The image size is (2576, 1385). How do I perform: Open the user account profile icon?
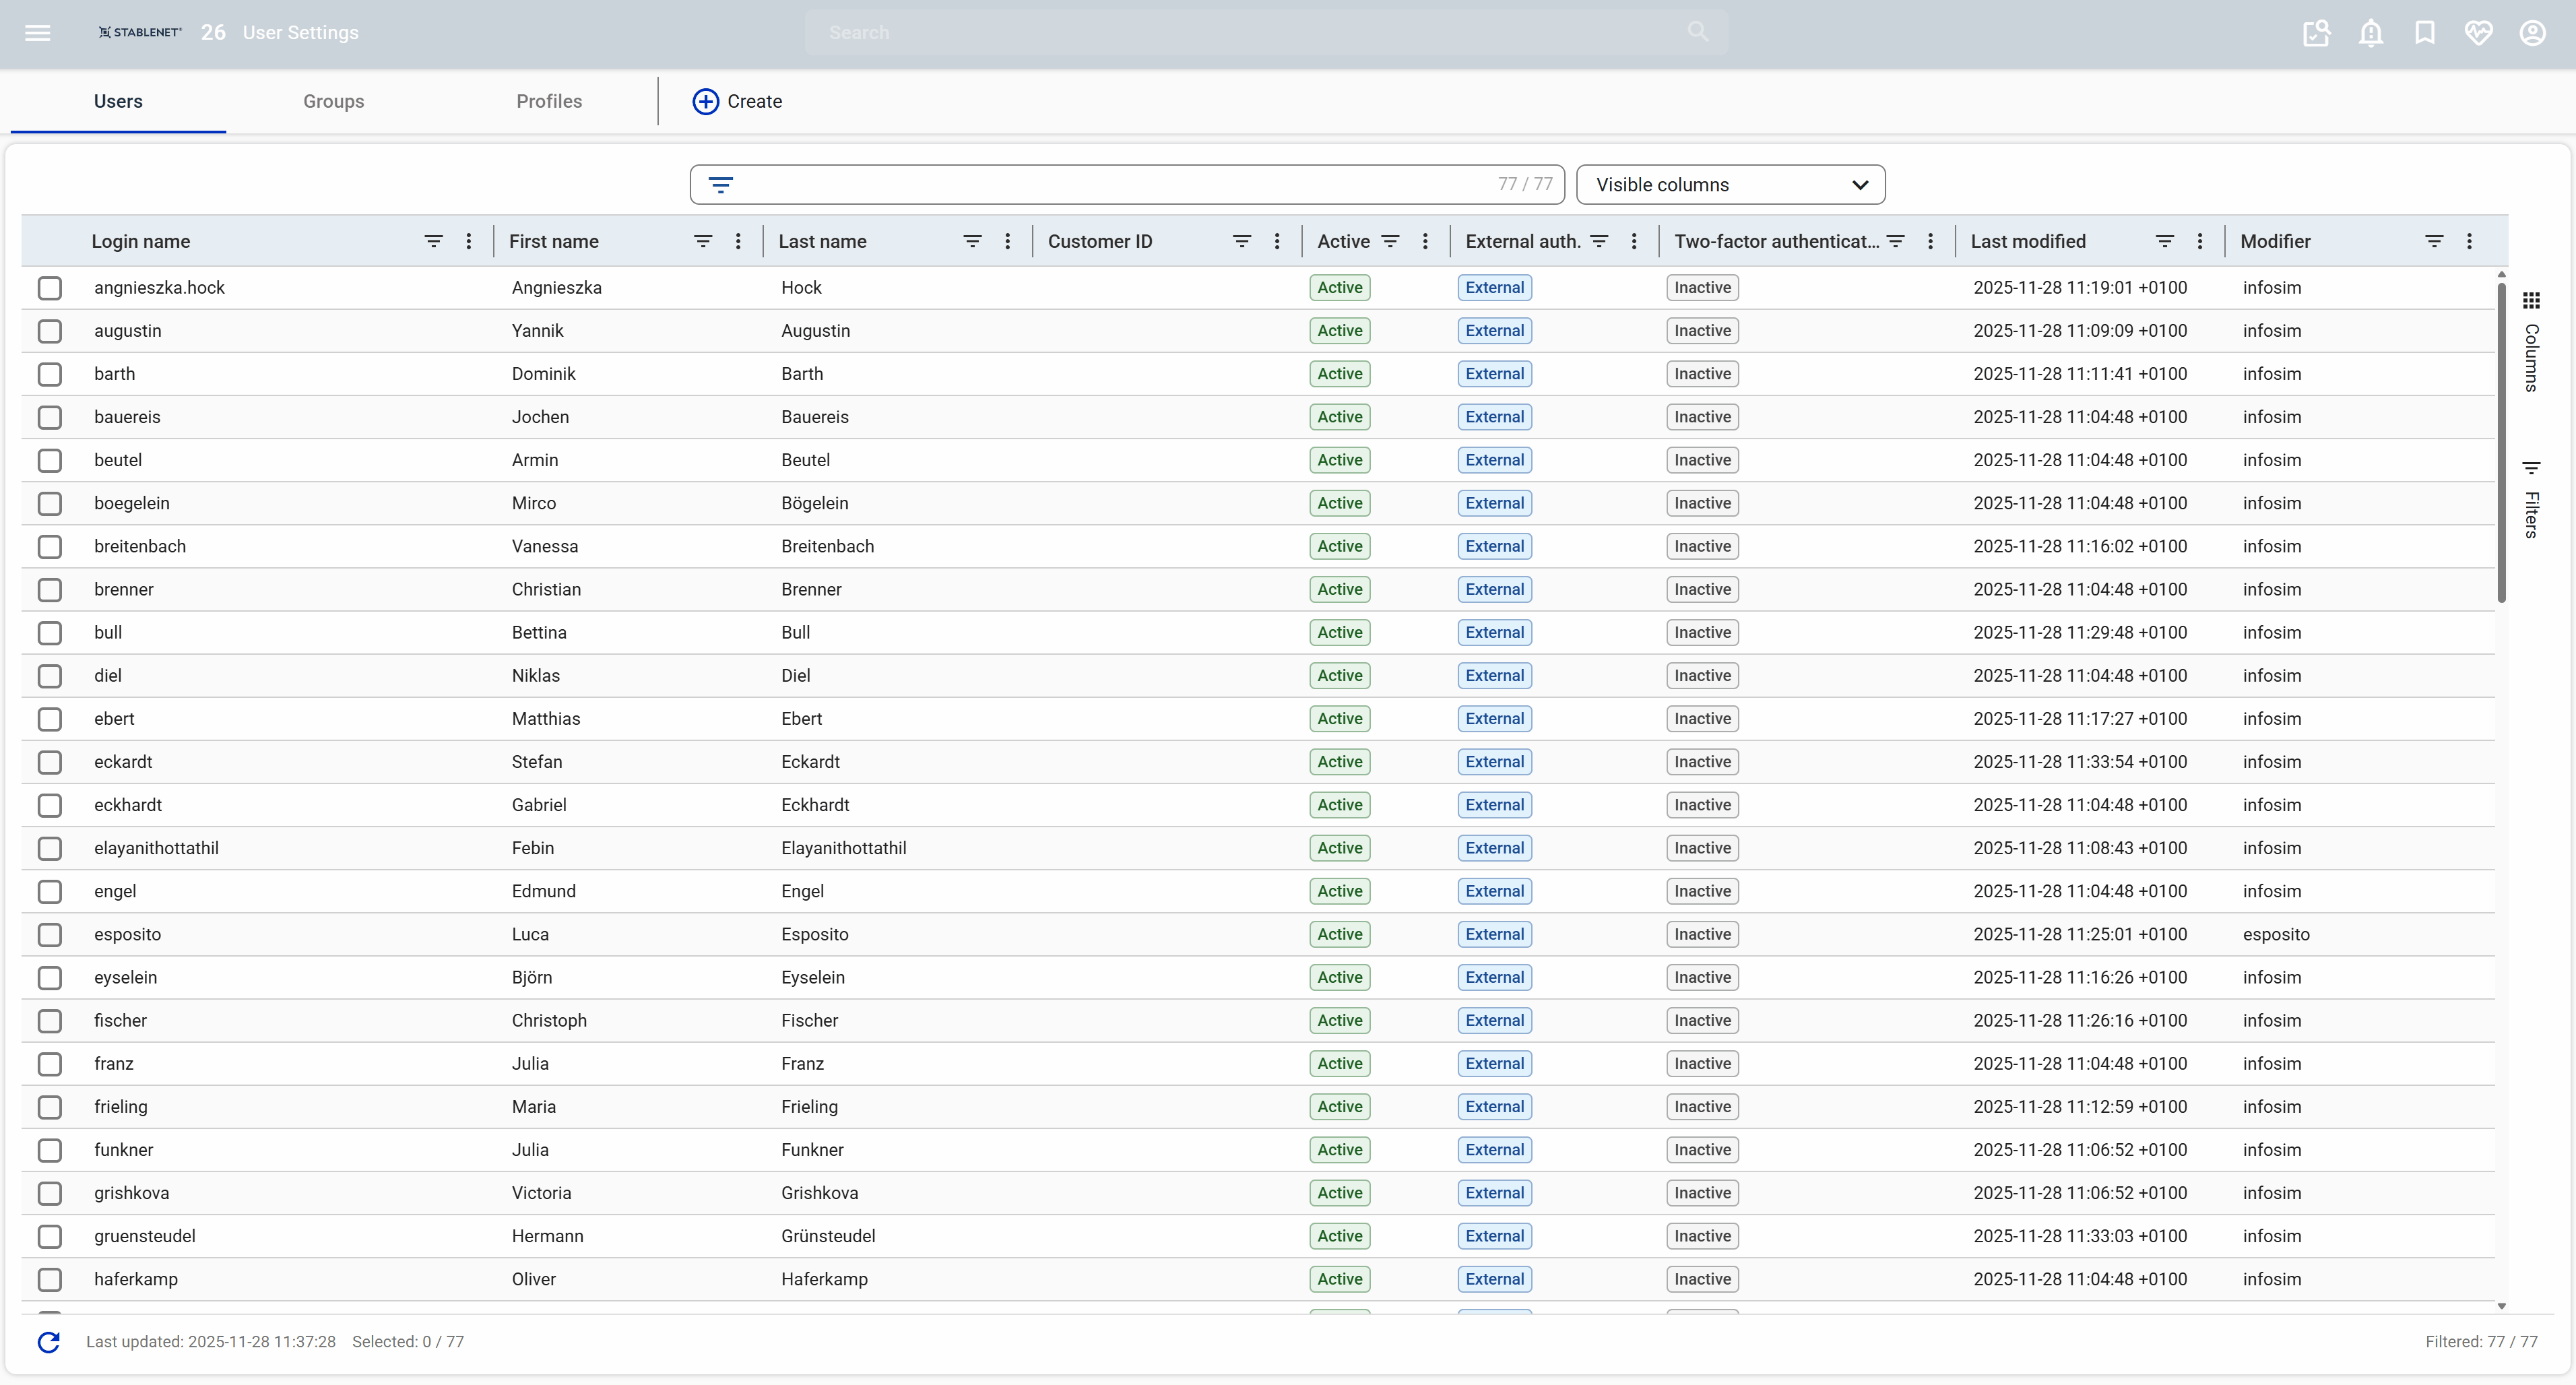coord(2532,33)
